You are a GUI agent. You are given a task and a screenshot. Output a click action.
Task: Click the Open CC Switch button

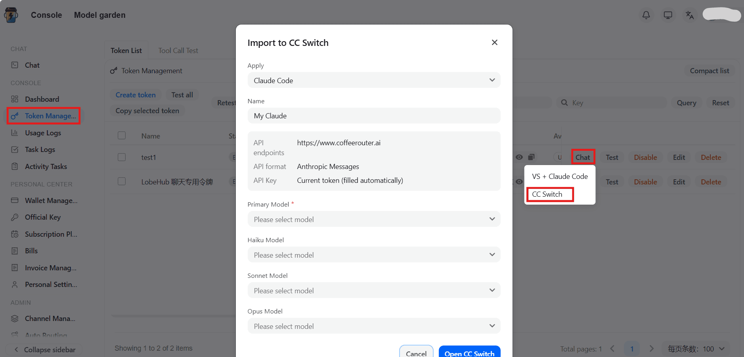469,351
